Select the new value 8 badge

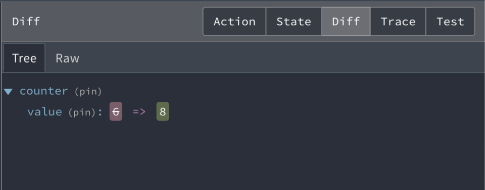[163, 111]
